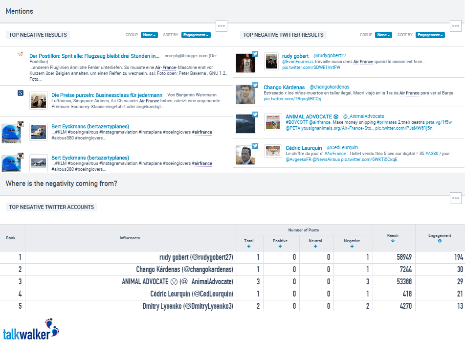The width and height of the screenshot is (465, 343).
Task: Sort table by Reach arrow
Action: click(x=393, y=241)
